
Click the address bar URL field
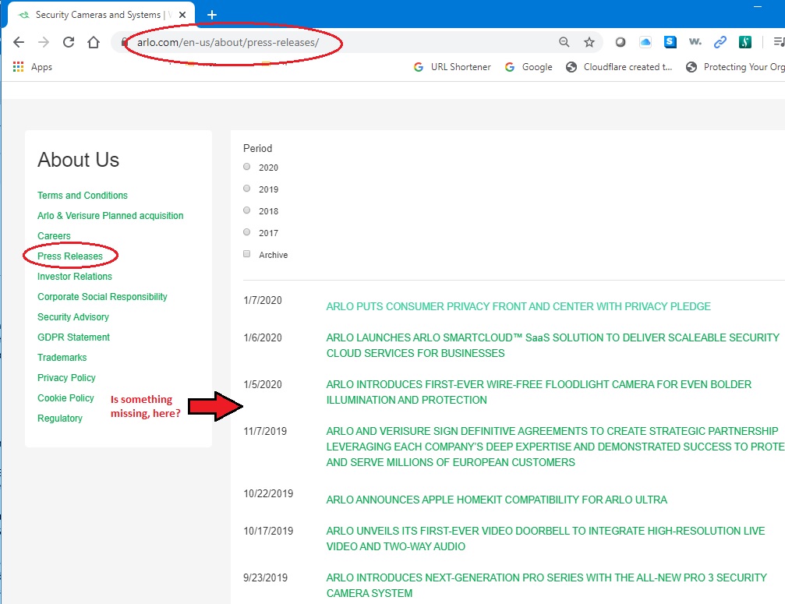pyautogui.click(x=312, y=43)
